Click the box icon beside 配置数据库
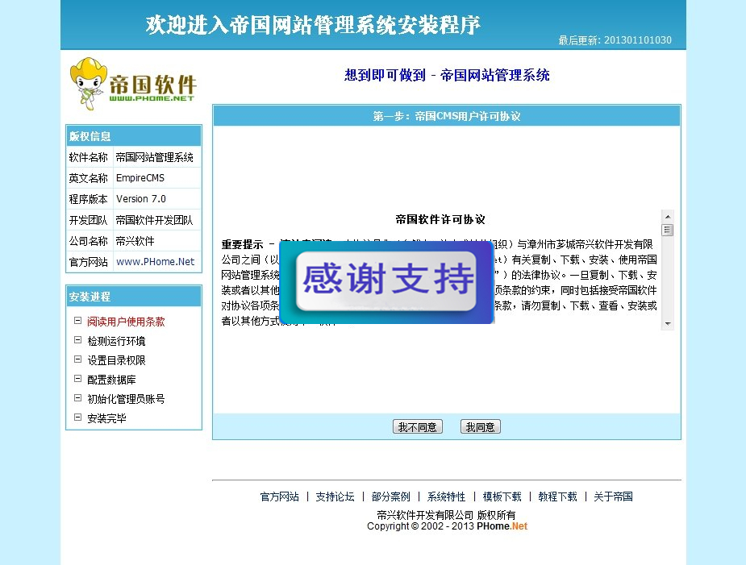The width and height of the screenshot is (746, 565). 77,379
